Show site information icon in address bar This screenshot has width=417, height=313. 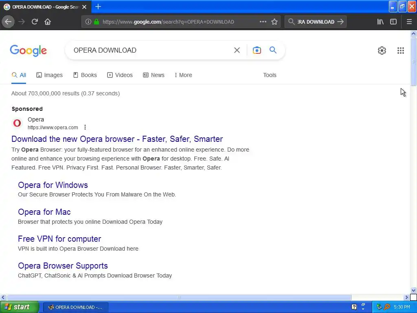coord(88,22)
